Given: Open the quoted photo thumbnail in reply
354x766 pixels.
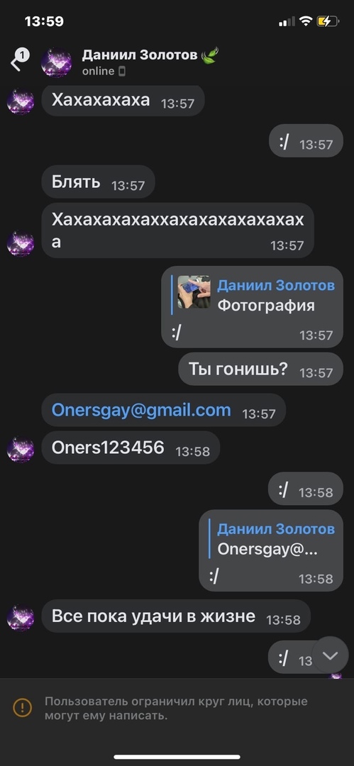Looking at the screenshot, I should click(x=194, y=292).
